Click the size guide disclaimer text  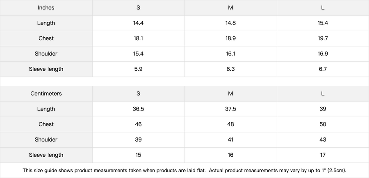[x=184, y=170]
